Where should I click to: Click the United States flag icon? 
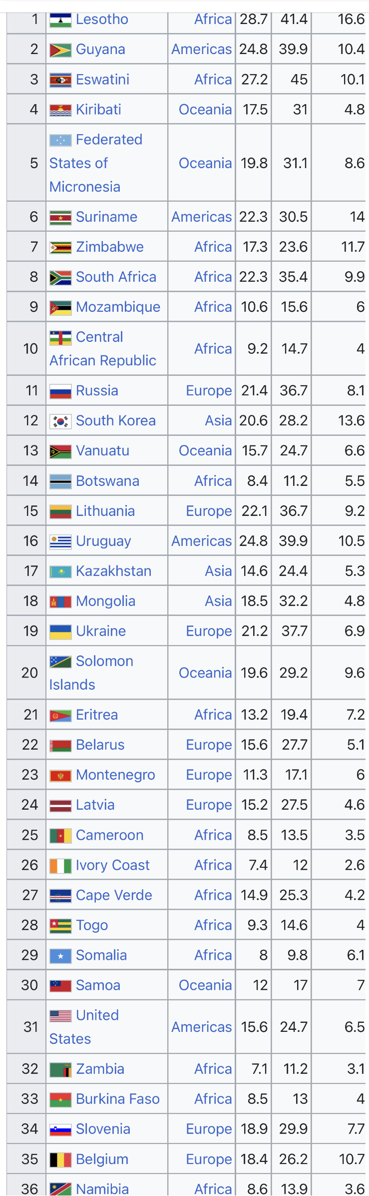[60, 1016]
